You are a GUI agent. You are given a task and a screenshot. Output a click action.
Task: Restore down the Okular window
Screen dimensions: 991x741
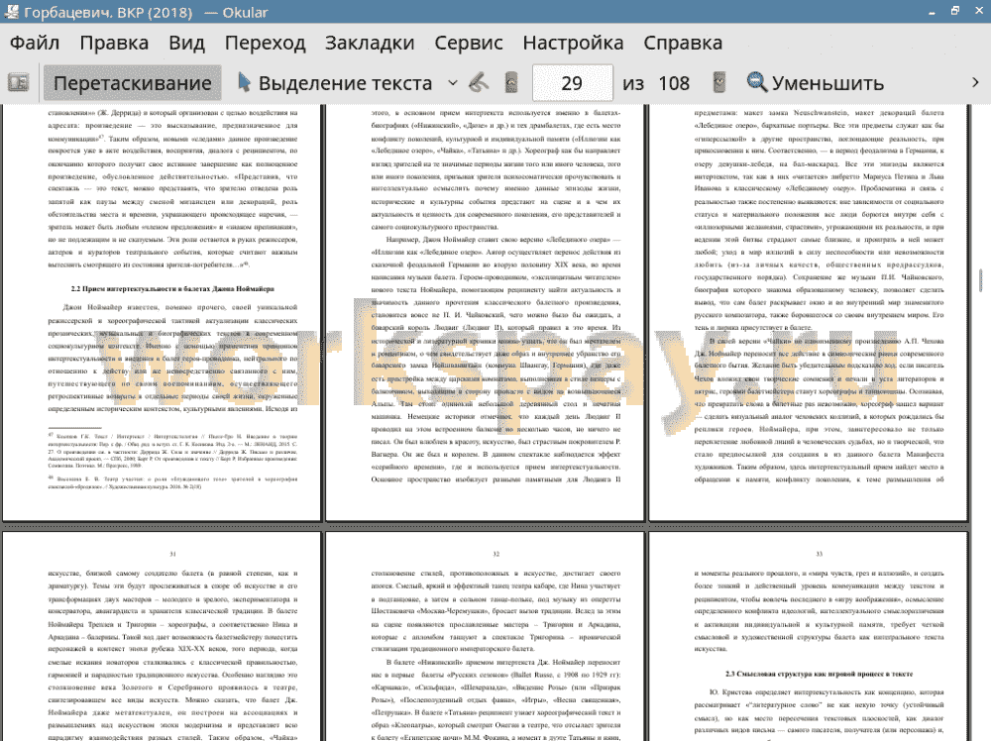coord(955,11)
